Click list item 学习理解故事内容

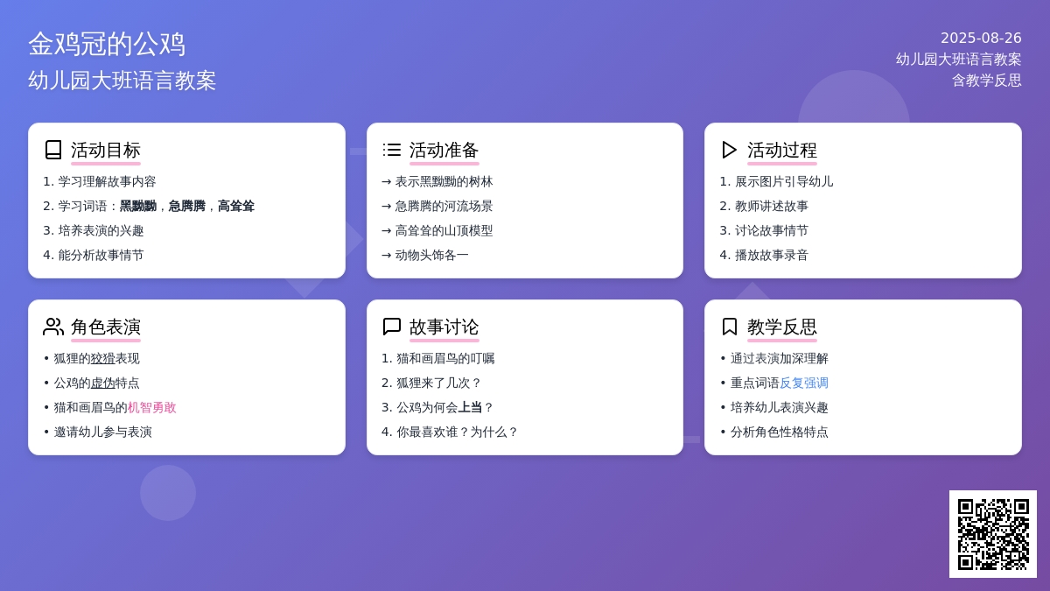[108, 181]
